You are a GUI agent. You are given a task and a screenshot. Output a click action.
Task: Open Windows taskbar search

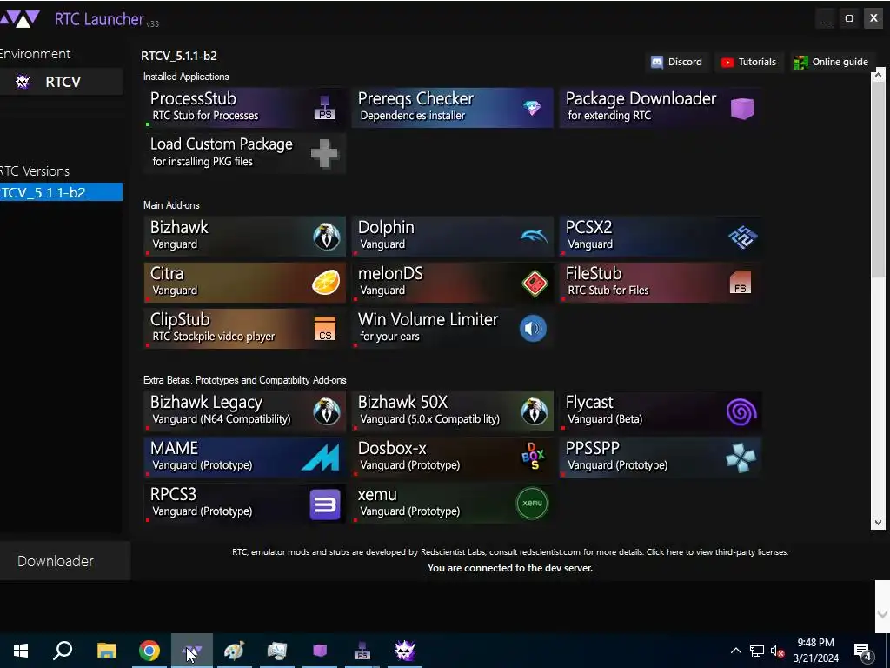click(x=63, y=651)
